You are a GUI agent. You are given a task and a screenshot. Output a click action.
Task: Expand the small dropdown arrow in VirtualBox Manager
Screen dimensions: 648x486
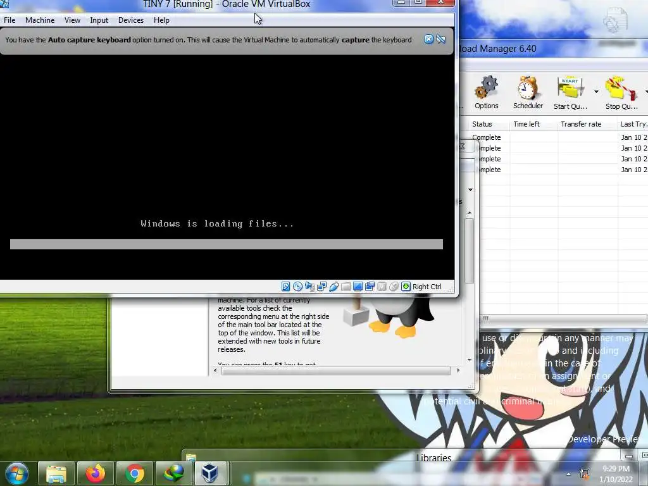point(470,190)
